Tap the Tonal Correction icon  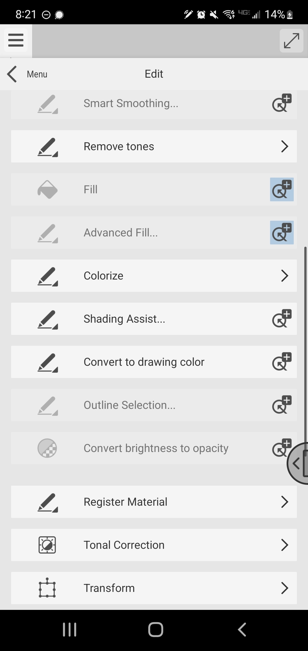click(47, 545)
